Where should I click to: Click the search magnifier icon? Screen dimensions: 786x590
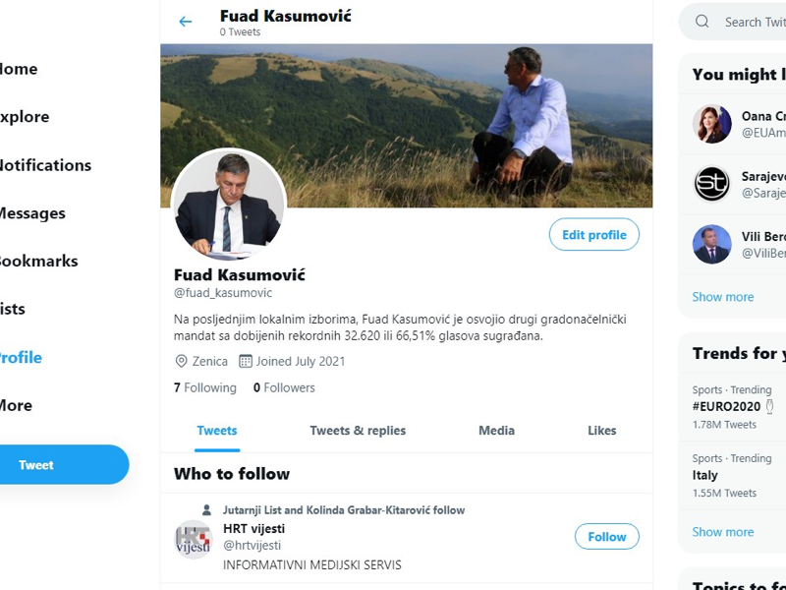[702, 22]
